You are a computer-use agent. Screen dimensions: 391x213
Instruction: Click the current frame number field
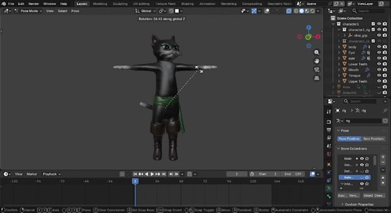click(237, 174)
